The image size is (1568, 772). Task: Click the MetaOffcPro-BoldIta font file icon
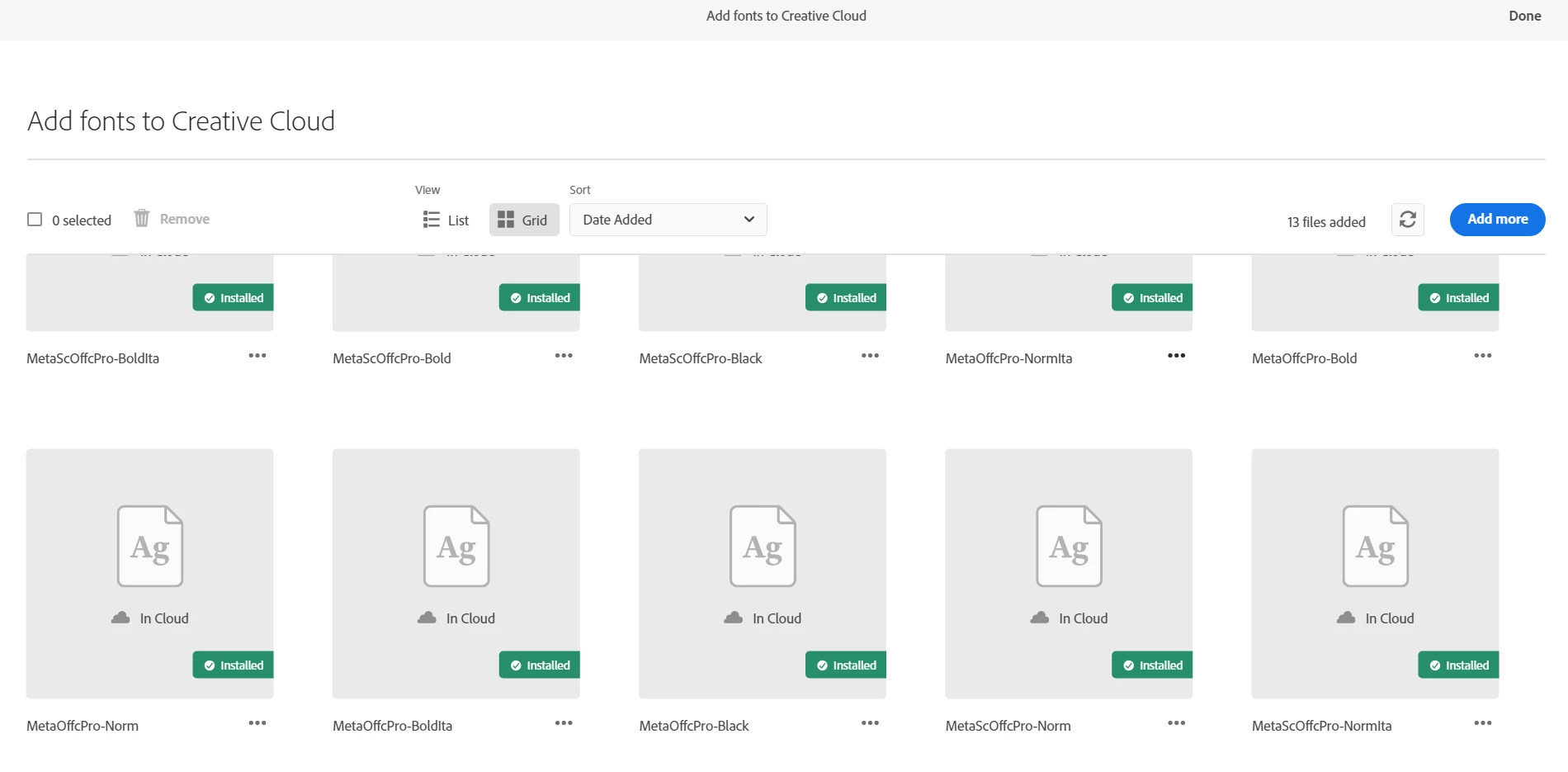[x=456, y=546]
